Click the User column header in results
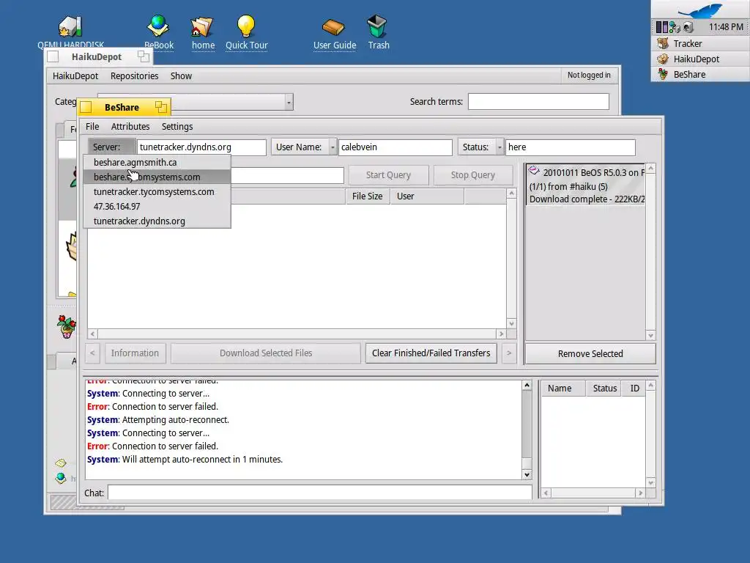 [427, 196]
